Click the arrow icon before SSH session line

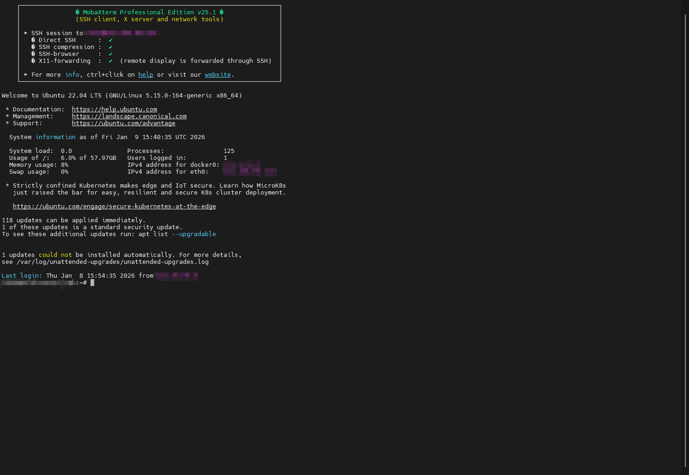coord(26,33)
